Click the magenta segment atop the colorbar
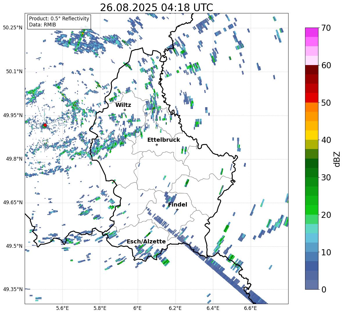344x314 pixels. (x=312, y=32)
